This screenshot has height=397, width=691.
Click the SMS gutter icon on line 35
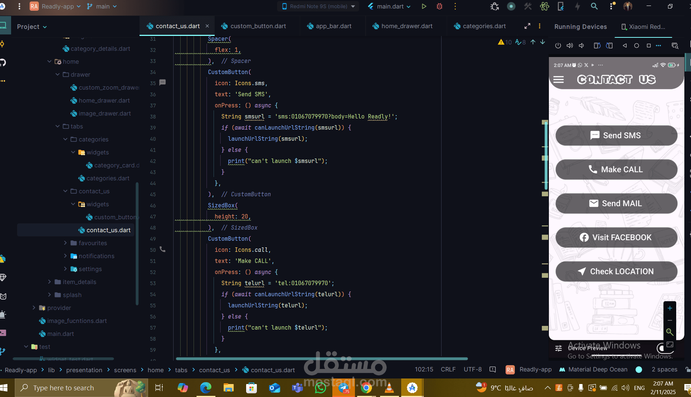pos(162,82)
